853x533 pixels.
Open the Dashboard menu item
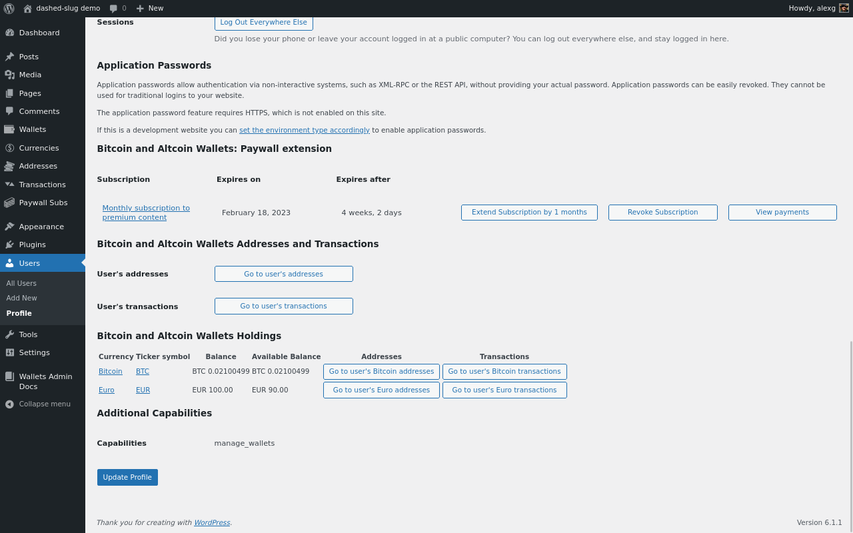pyautogui.click(x=39, y=33)
